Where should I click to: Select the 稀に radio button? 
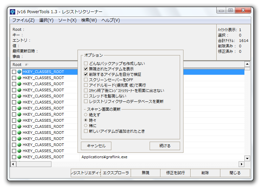[x=86, y=125]
